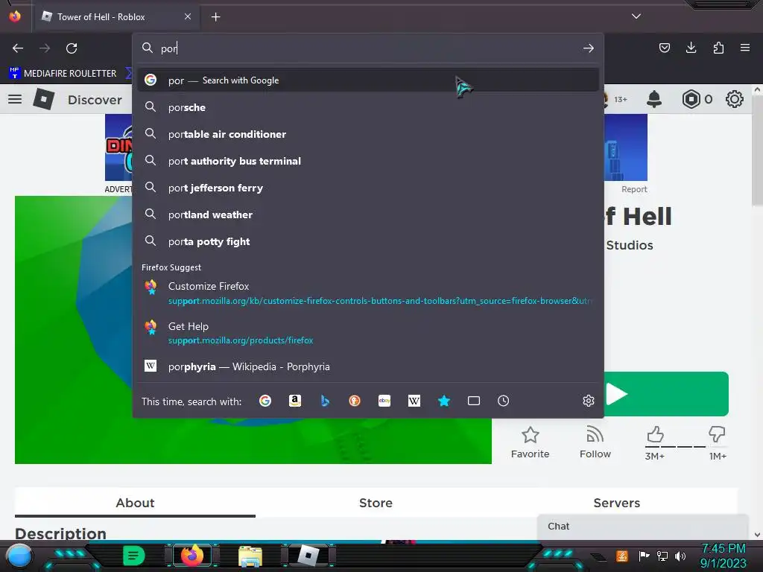Viewport: 763px width, 572px height.
Task: Reload the current page
Action: (72, 48)
